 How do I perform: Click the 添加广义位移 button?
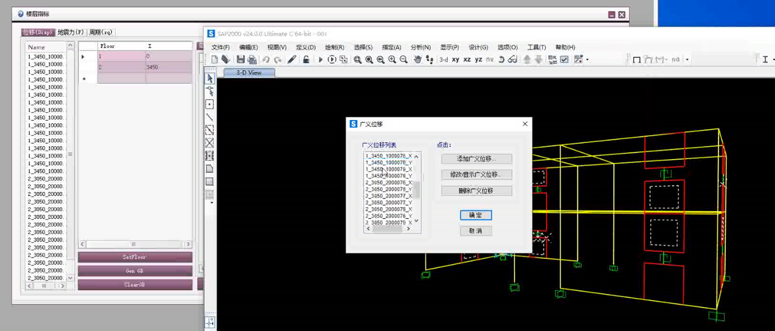point(476,159)
